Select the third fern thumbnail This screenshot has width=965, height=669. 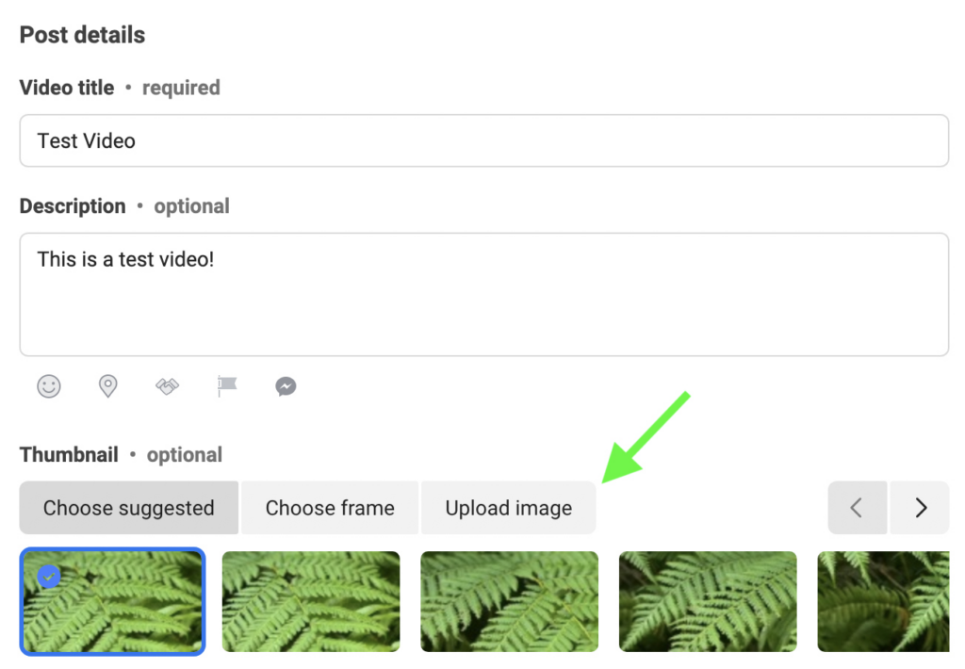[x=509, y=601]
